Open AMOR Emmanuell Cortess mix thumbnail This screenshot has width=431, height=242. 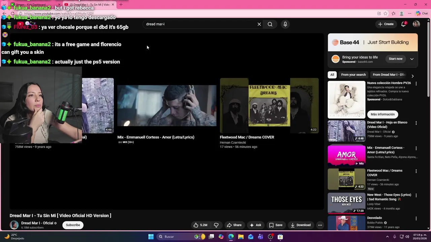point(346,155)
